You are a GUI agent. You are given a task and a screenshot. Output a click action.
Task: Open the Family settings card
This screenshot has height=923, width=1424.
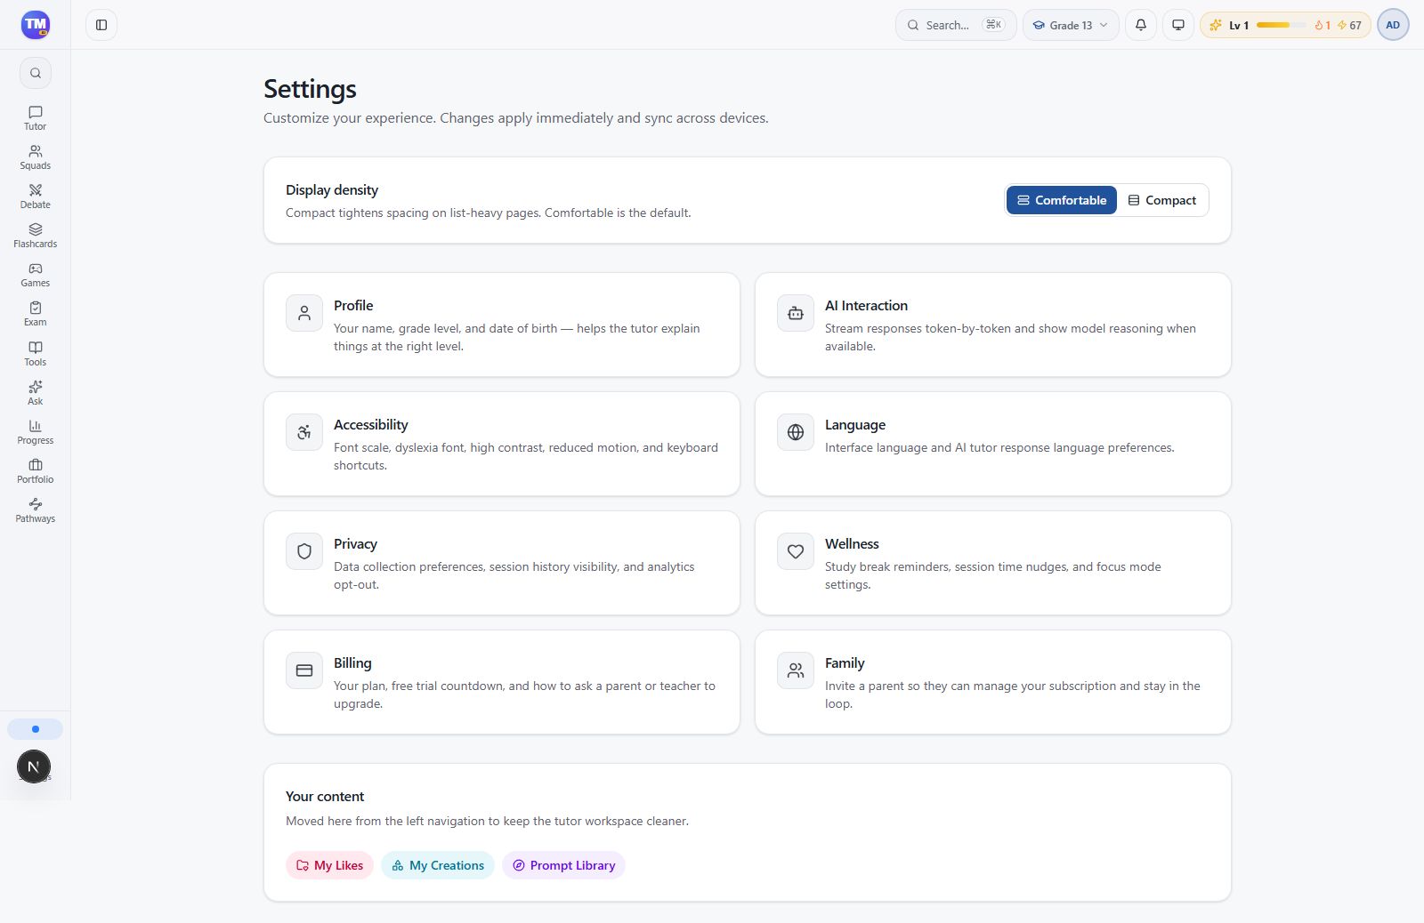[x=993, y=682]
